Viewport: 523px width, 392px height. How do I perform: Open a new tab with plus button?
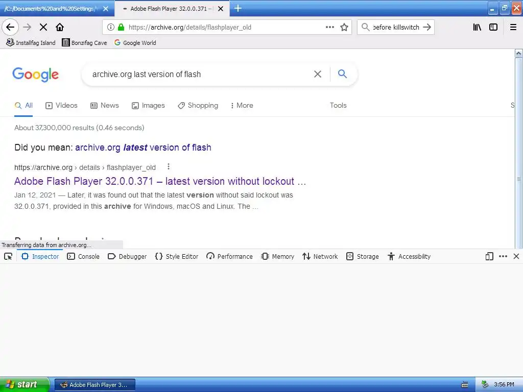[x=238, y=8]
